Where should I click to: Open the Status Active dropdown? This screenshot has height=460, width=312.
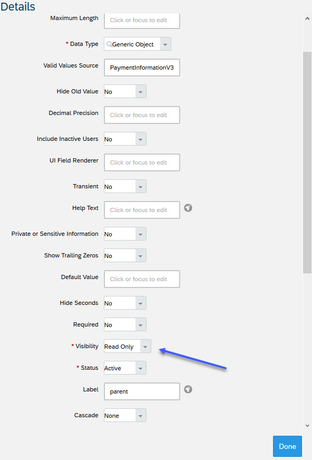tap(125, 368)
